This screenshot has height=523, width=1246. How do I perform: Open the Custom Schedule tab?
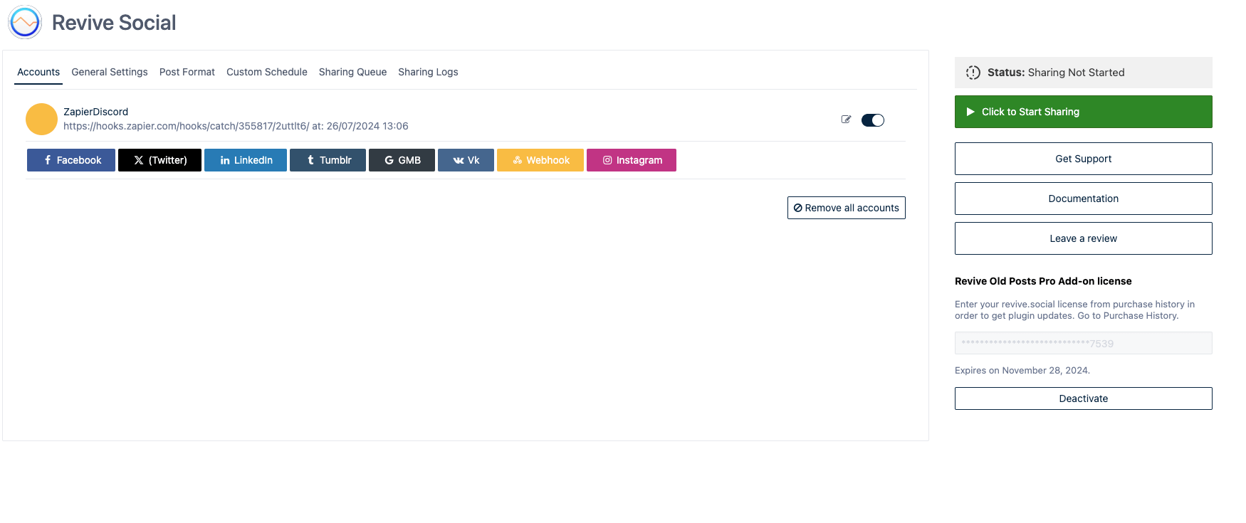pos(267,72)
